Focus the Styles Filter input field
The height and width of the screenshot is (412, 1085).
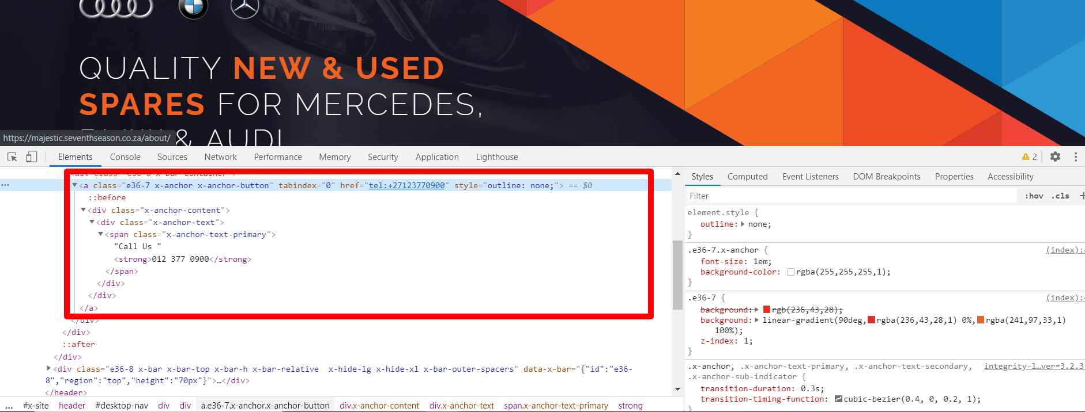(x=852, y=196)
